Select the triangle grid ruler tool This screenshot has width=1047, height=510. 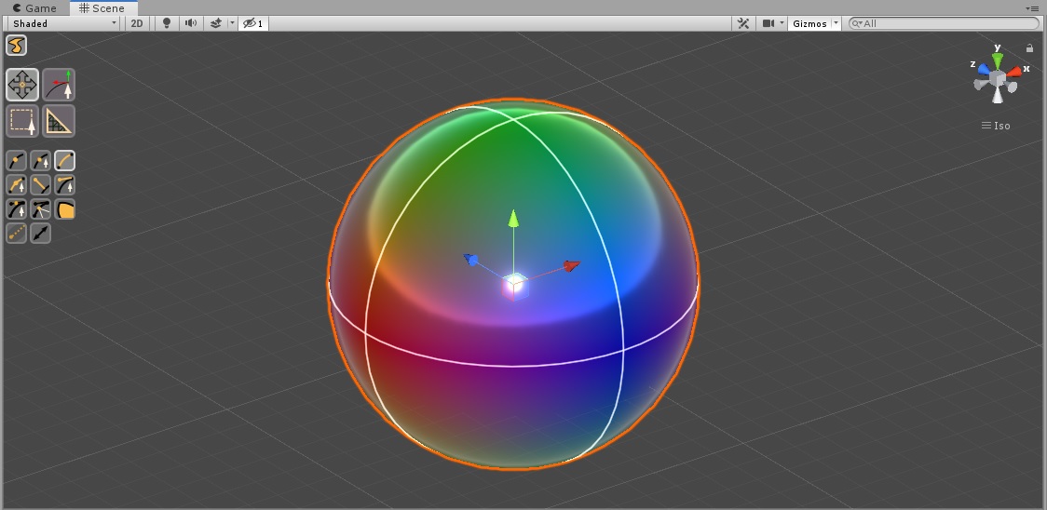point(59,122)
